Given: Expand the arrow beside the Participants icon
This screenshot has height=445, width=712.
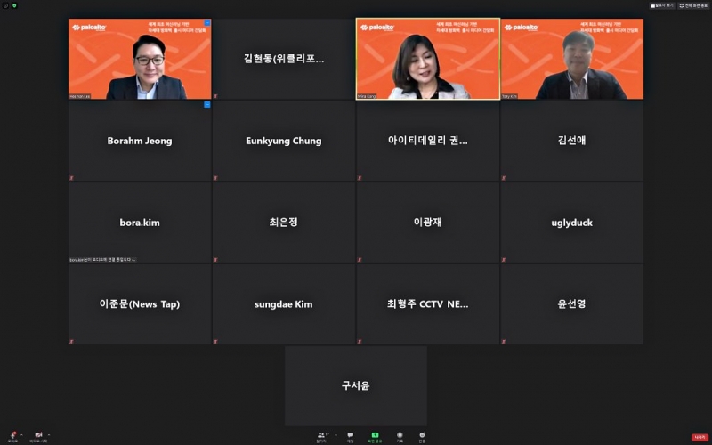Looking at the screenshot, I should tap(336, 434).
